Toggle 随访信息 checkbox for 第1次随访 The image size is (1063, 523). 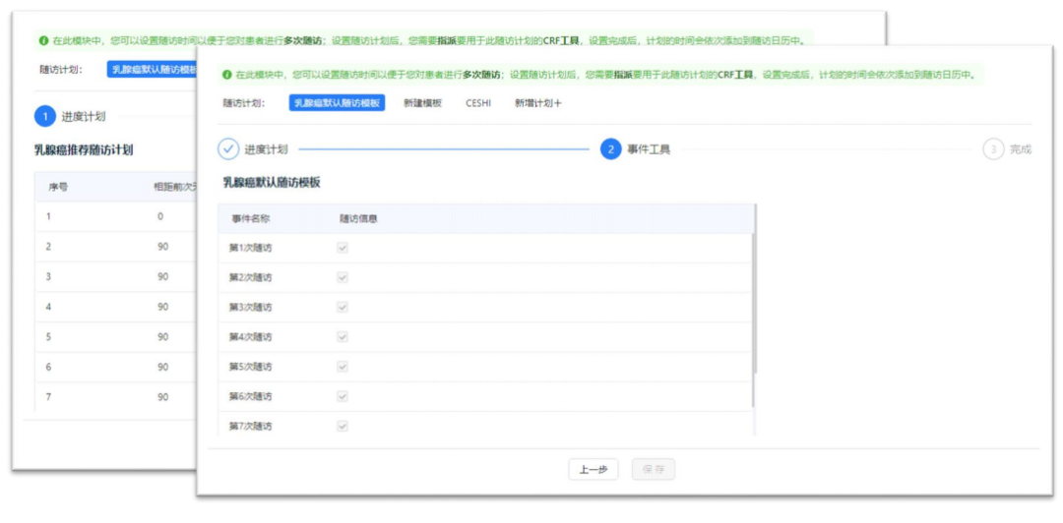pos(343,248)
